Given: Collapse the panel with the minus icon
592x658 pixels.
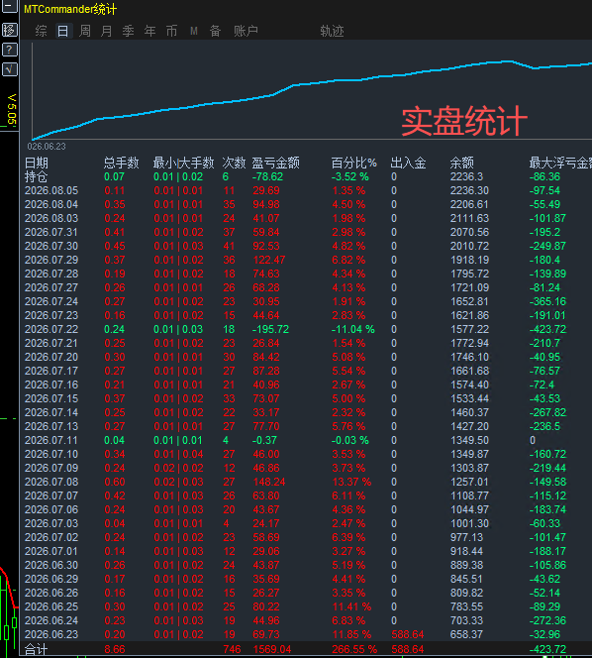Looking at the screenshot, I should [x=10, y=6].
